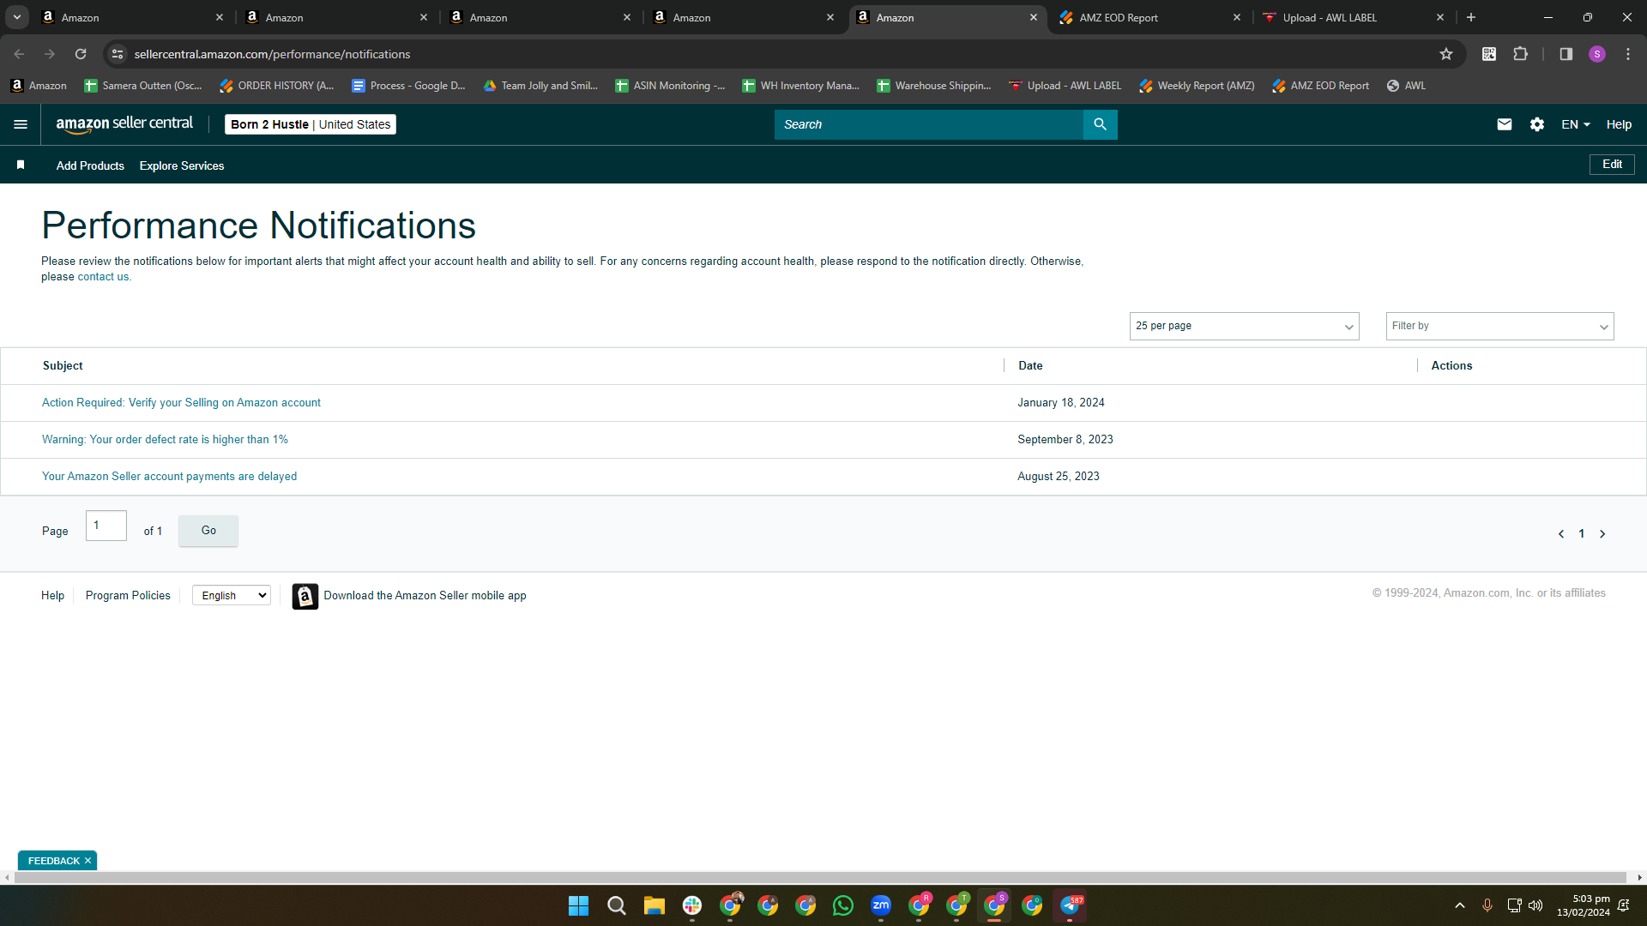This screenshot has height=926, width=1647.
Task: Open Born 2 Hustle account switcher
Action: 310,124
